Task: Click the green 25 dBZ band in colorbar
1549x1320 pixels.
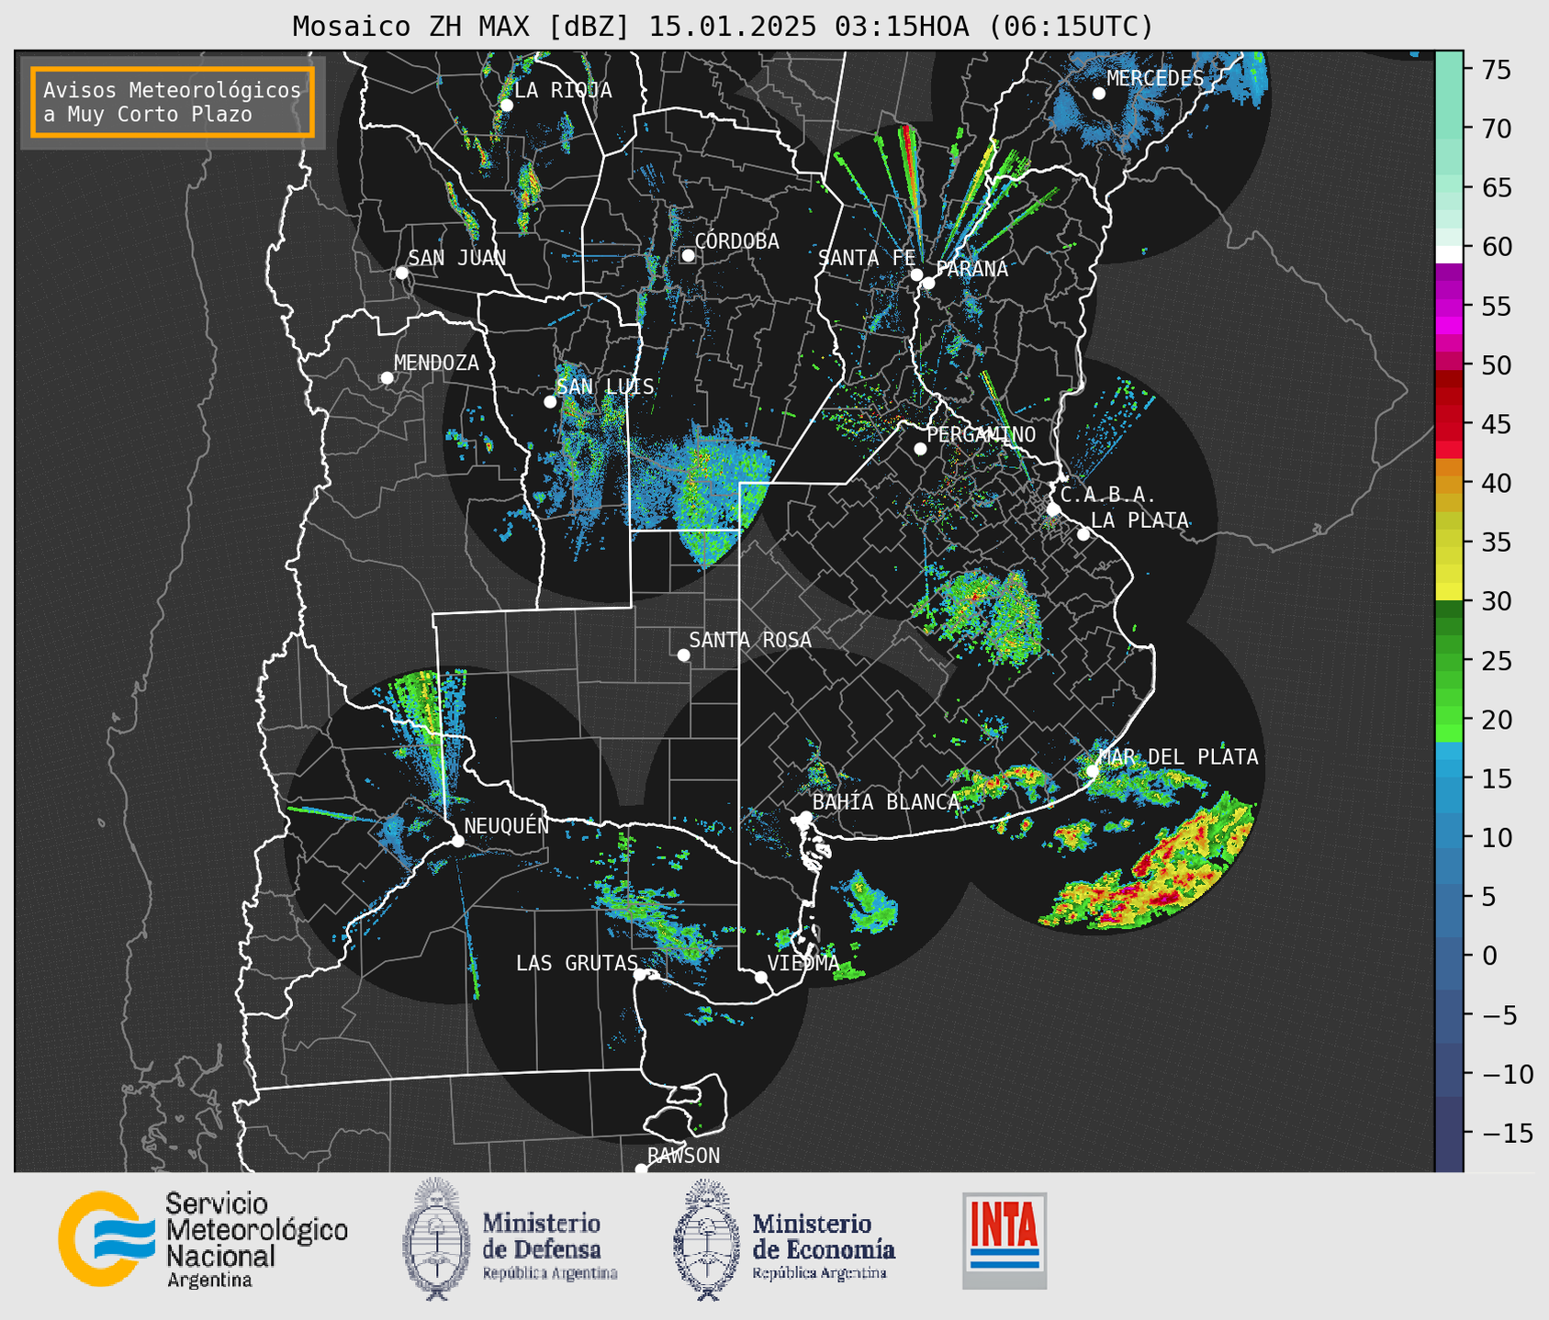Action: point(1449,661)
